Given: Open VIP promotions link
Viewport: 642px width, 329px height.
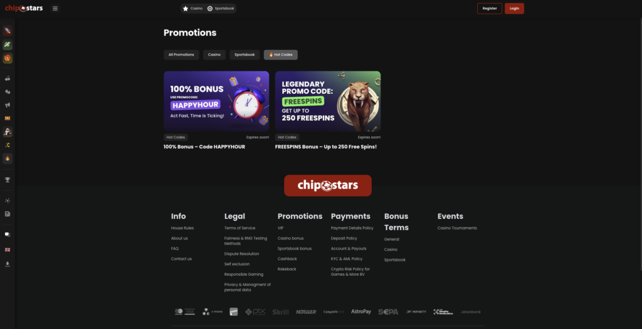Looking at the screenshot, I should 280,228.
